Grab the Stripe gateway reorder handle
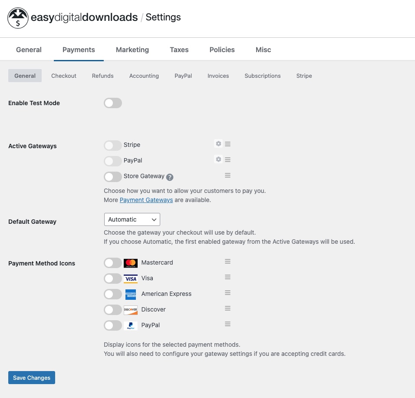415x398 pixels. [x=227, y=144]
